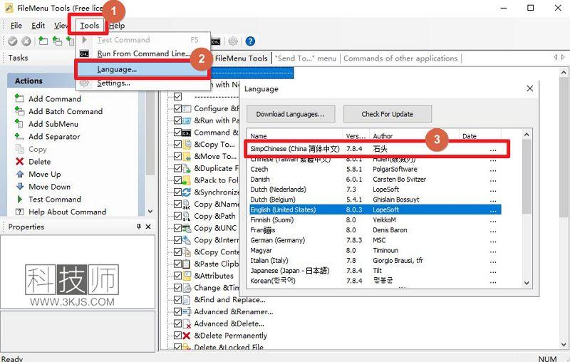Image resolution: width=570 pixels, height=362 pixels.
Task: Click the Language list scroll-up arrow
Action: (x=527, y=135)
